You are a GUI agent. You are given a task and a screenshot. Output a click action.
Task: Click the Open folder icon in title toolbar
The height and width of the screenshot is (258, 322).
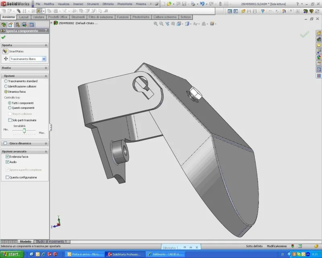click(169, 4)
